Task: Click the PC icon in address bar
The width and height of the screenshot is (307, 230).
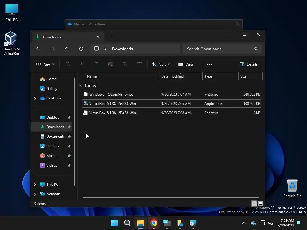Action: 97,49
